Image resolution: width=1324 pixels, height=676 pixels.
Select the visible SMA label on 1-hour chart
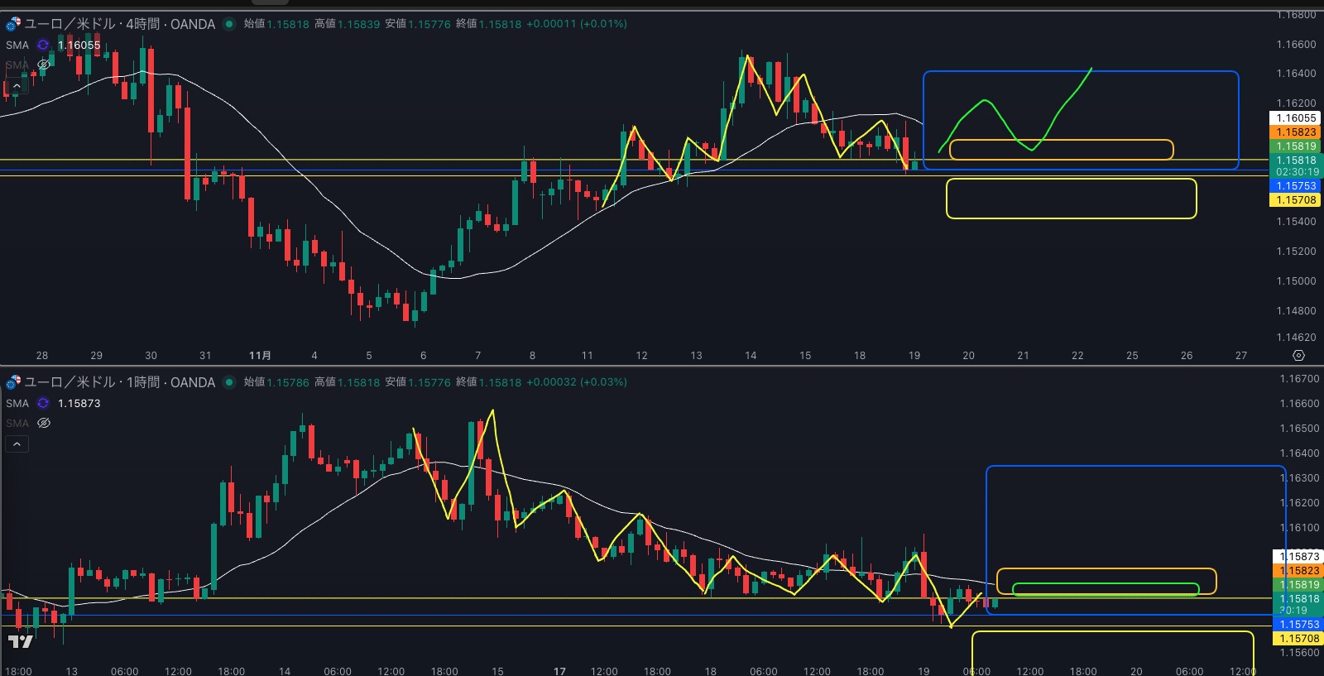coord(17,403)
